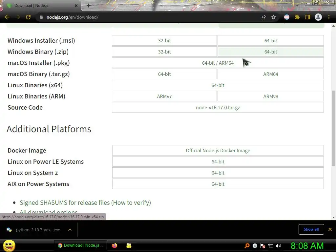Click the search magnifier tray icon
The width and height of the screenshot is (336, 252).
247,245
